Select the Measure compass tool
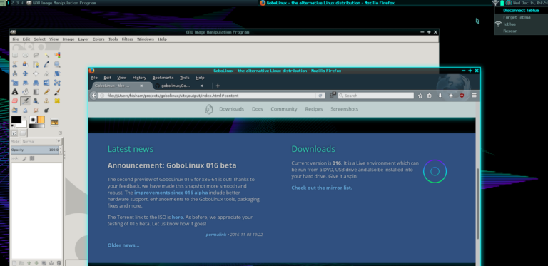This screenshot has width=548, height=266. coord(15,73)
